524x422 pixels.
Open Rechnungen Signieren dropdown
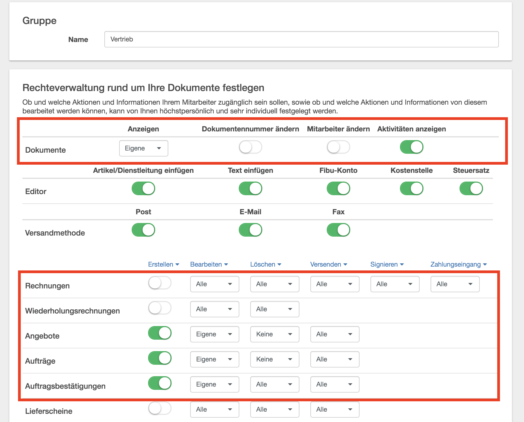pos(395,284)
